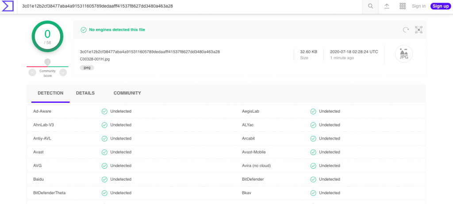Select the 'No engines detected this file' message

click(117, 30)
